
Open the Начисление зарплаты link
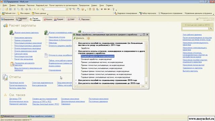pos(23,38)
